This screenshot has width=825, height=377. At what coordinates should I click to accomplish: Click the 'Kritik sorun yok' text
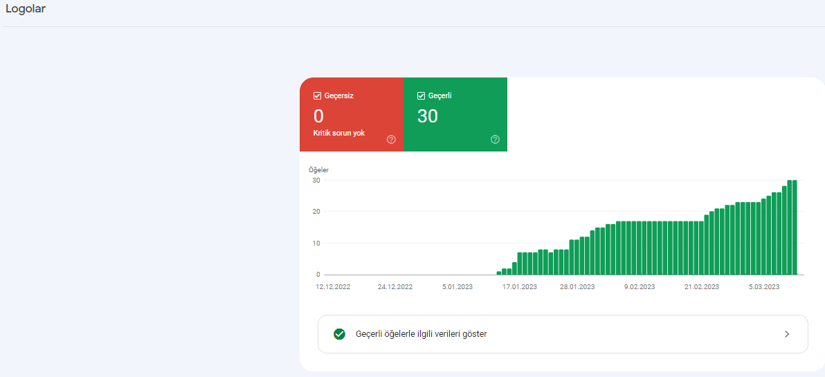[339, 133]
